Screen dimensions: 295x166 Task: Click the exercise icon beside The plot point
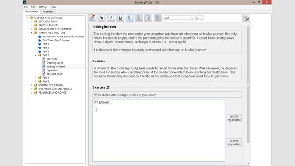[x=44, y=74]
